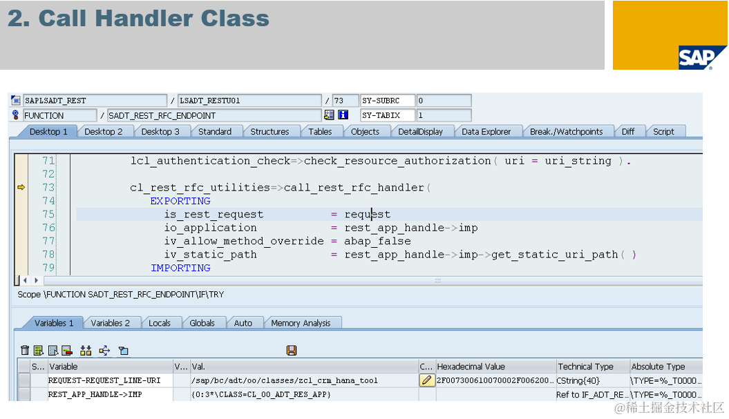729x419 pixels.
Task: Show the Globals tab
Action: coord(202,323)
